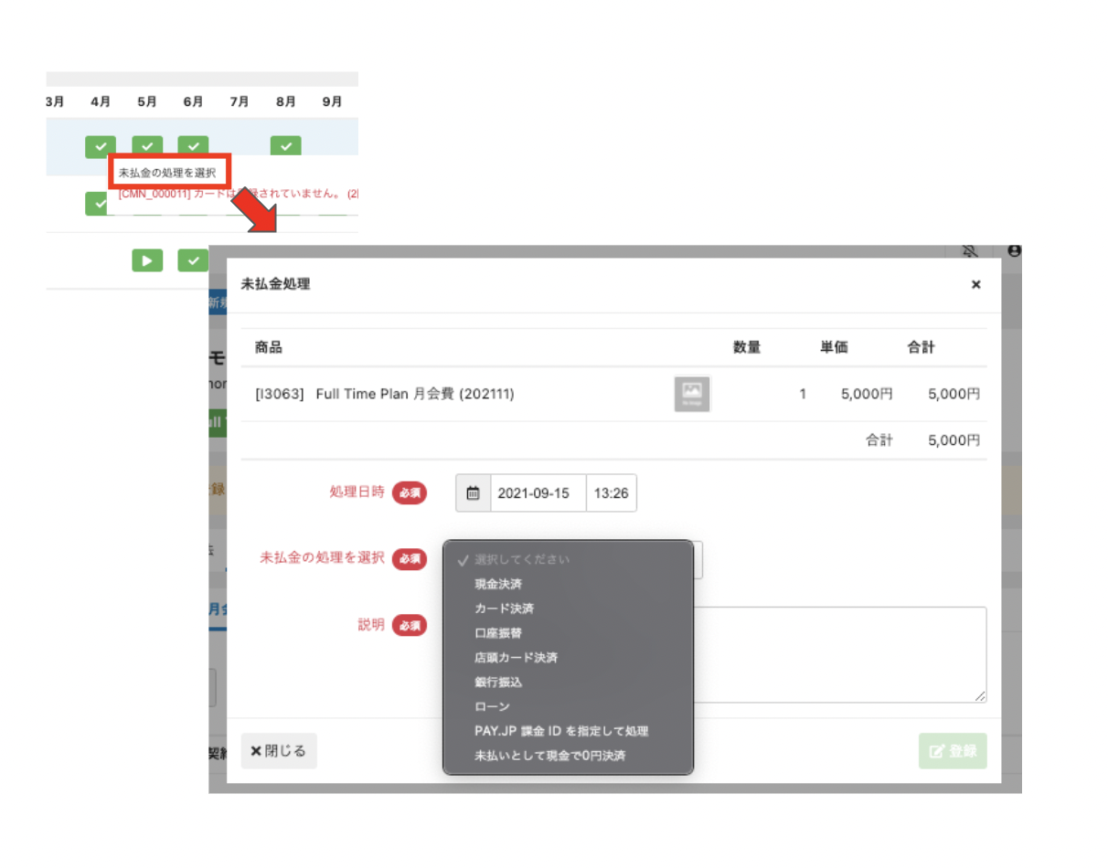This screenshot has width=1108, height=868.
Task: Click the 2021-09-15 date input field
Action: pos(538,493)
